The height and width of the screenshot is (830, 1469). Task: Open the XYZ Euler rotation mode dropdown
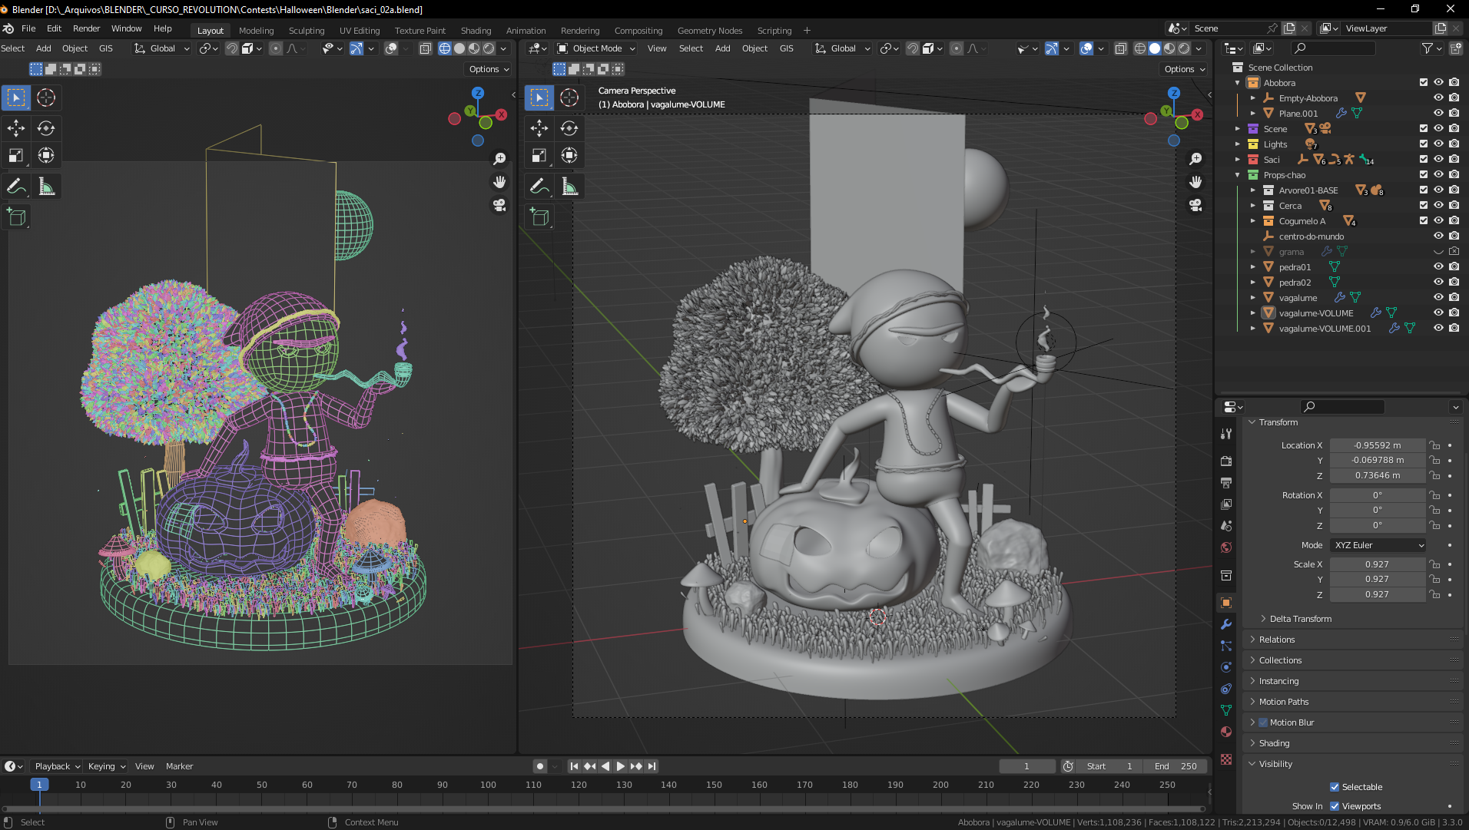click(x=1378, y=545)
